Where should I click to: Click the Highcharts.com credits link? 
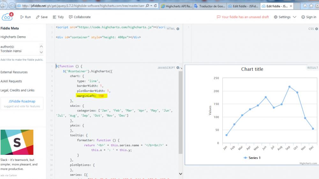pyautogui.click(x=308, y=163)
